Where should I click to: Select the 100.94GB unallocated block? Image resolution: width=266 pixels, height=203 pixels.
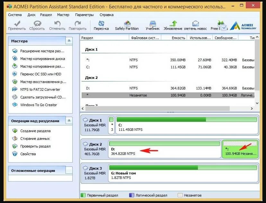240,149
